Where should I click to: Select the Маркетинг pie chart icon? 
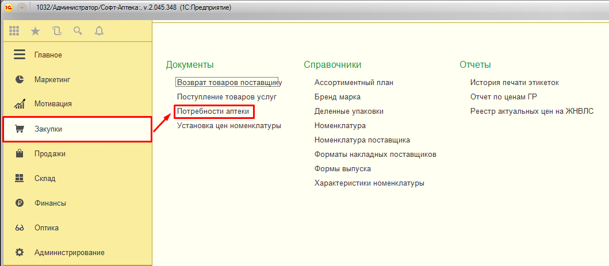(x=20, y=79)
